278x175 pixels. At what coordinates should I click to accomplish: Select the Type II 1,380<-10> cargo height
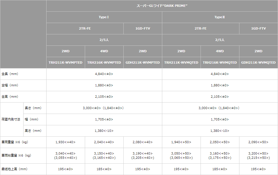[220, 131]
